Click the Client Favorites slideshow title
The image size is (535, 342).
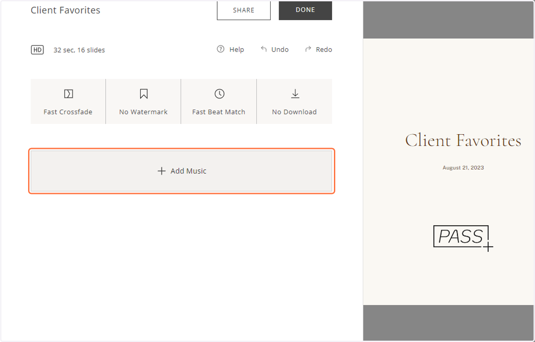coord(66,10)
